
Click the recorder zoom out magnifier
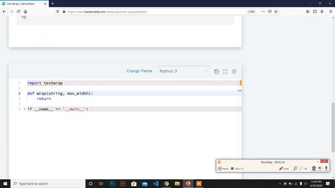[x=301, y=168]
